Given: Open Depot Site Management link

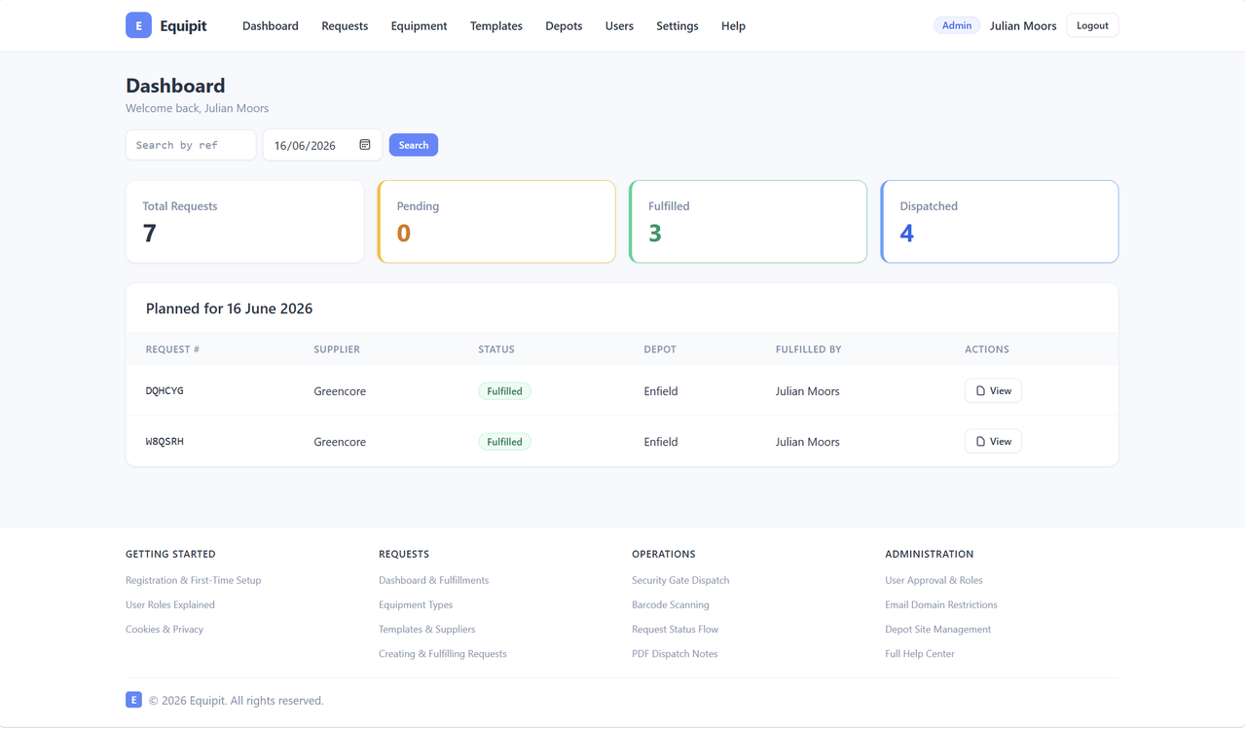Looking at the screenshot, I should point(938,629).
